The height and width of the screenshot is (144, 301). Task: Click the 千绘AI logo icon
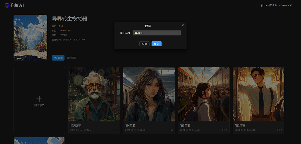click(x=7, y=5)
